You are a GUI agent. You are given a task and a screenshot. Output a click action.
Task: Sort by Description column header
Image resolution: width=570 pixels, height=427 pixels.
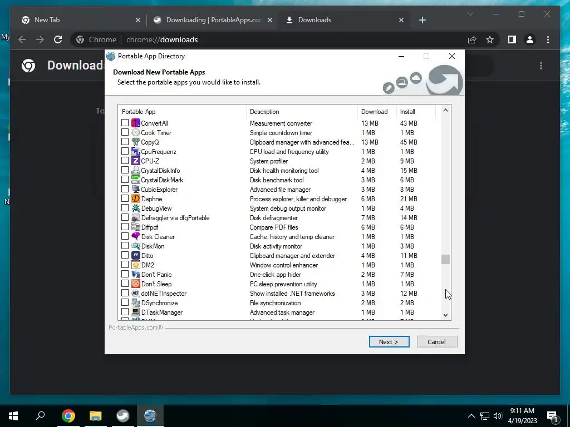302,111
